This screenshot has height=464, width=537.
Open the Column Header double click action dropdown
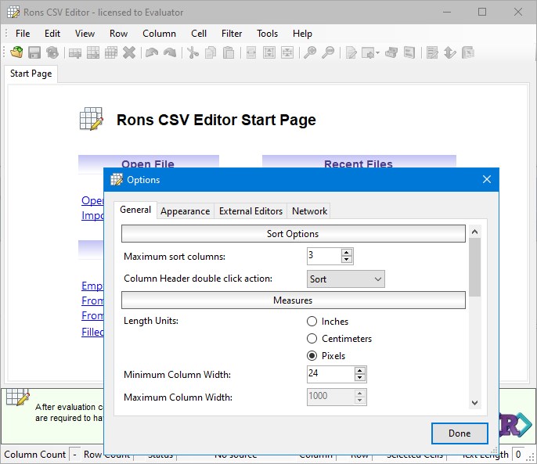click(345, 279)
